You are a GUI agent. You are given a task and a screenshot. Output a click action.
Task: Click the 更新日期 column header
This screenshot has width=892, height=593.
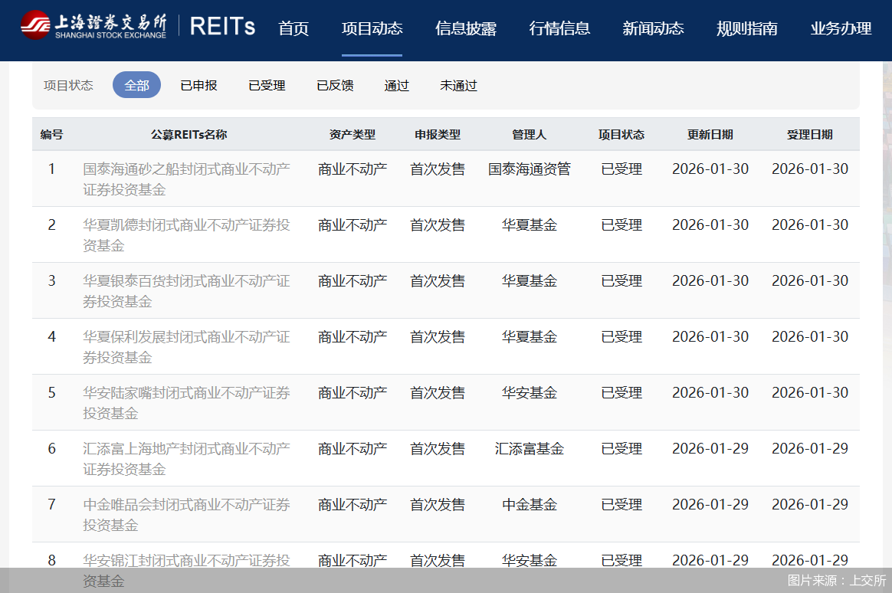pos(710,133)
